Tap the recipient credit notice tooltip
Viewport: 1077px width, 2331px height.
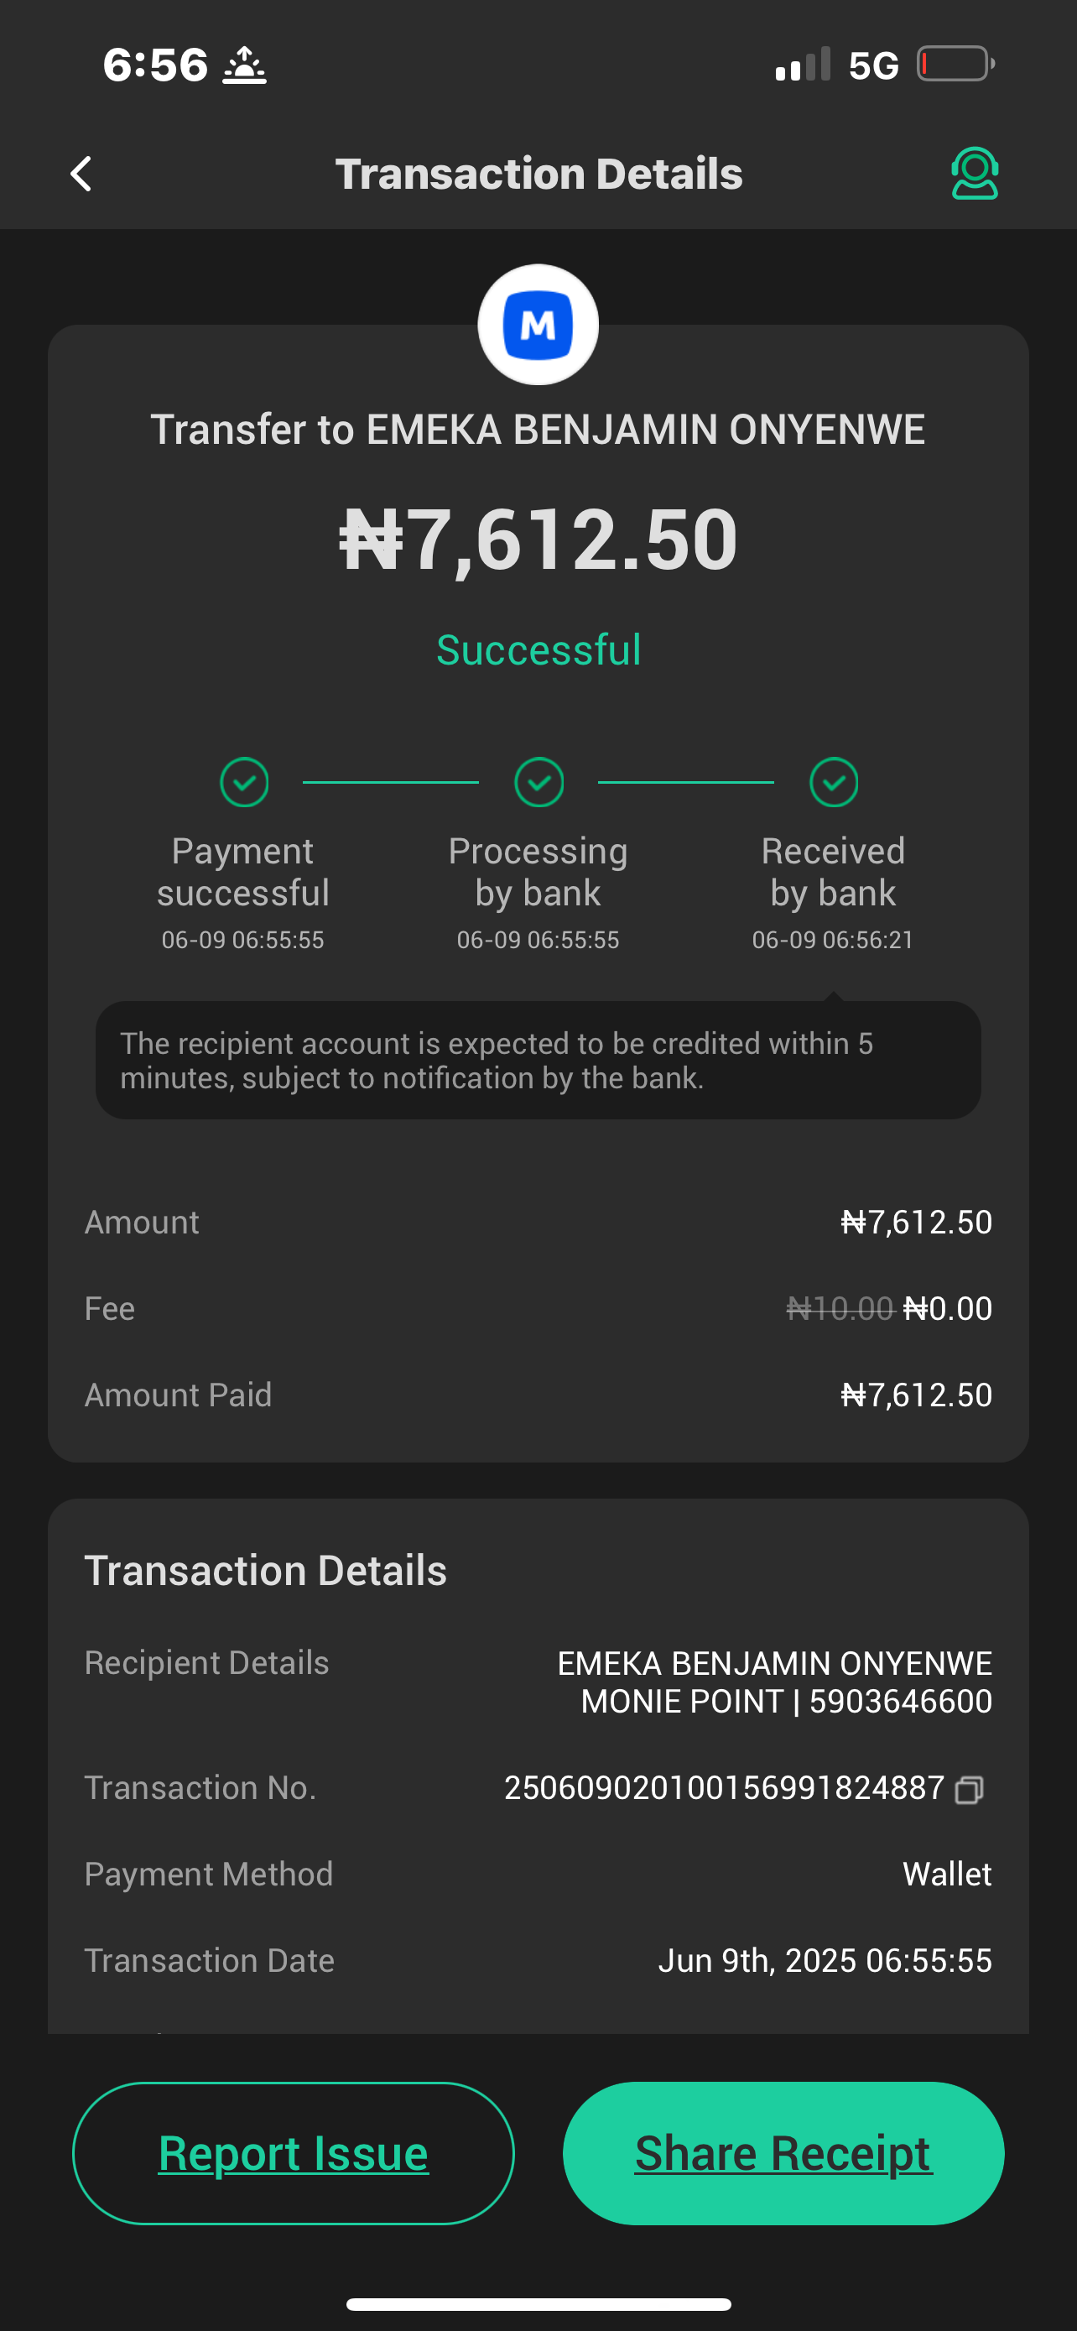click(538, 1061)
